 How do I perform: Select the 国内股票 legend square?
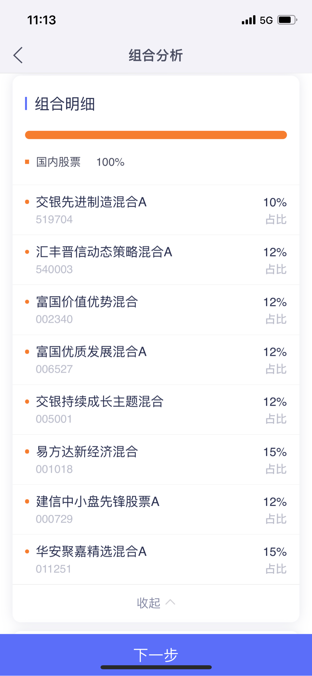coord(27,162)
